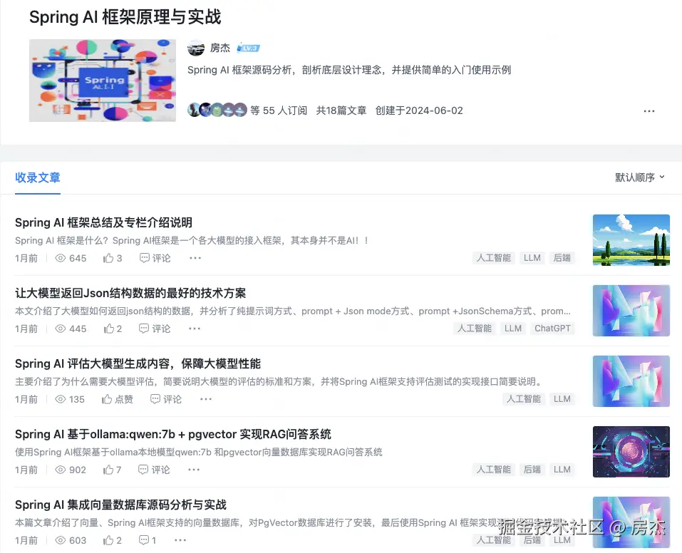The height and width of the screenshot is (553, 682).
Task: Click view count 135 eye icon
Action: pos(61,399)
